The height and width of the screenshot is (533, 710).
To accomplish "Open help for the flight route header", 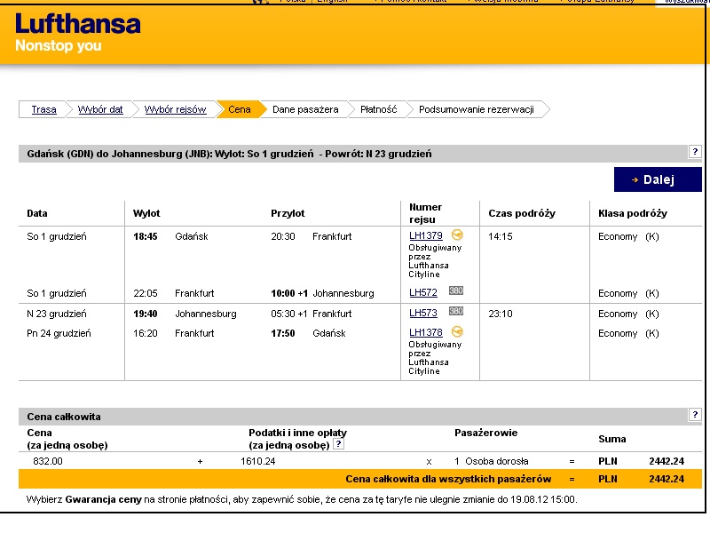I will click(695, 152).
